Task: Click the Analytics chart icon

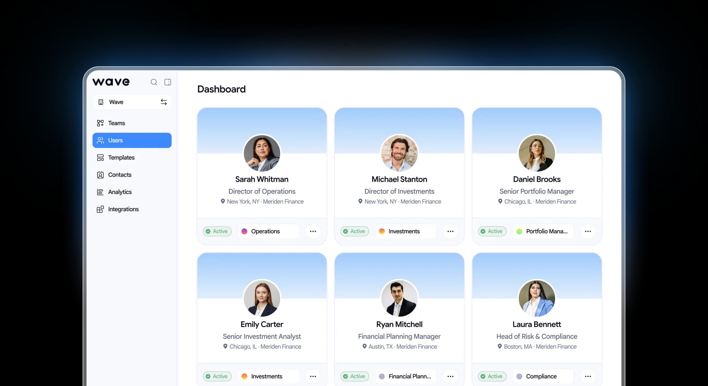Action: pyautogui.click(x=100, y=192)
